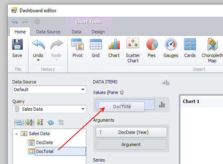This screenshot has height=164, width=223.
Task: Collapse the Sales Data tree node
Action: pyautogui.click(x=16, y=134)
